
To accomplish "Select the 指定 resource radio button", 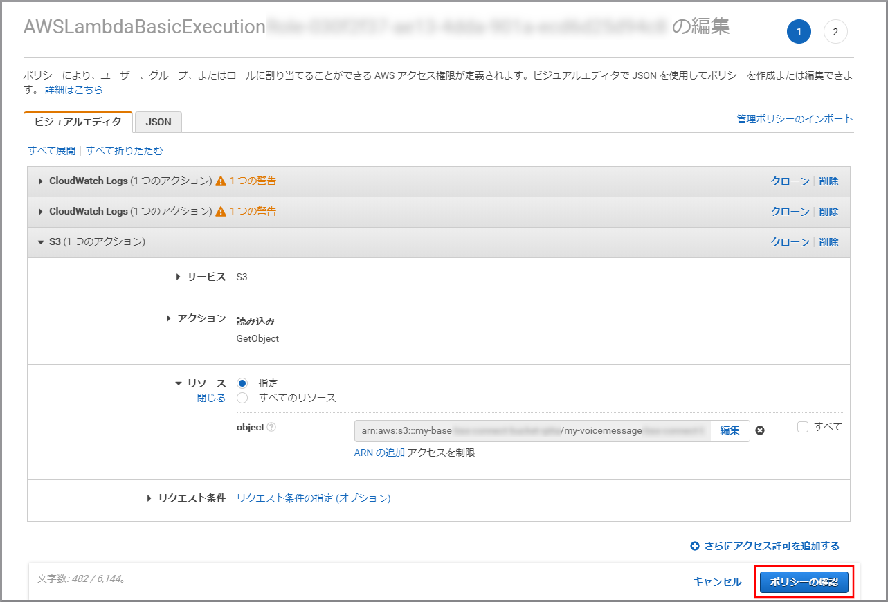I will click(x=242, y=383).
